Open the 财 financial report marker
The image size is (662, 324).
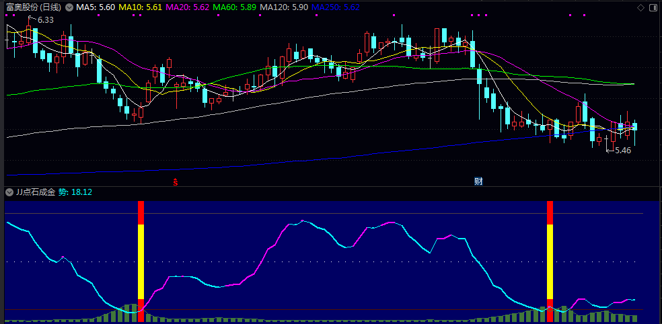click(x=478, y=181)
